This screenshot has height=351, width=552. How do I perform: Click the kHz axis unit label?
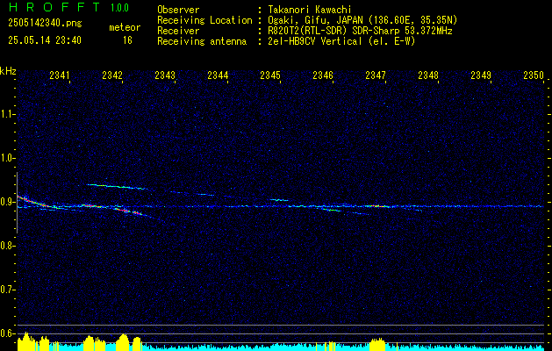click(8, 71)
